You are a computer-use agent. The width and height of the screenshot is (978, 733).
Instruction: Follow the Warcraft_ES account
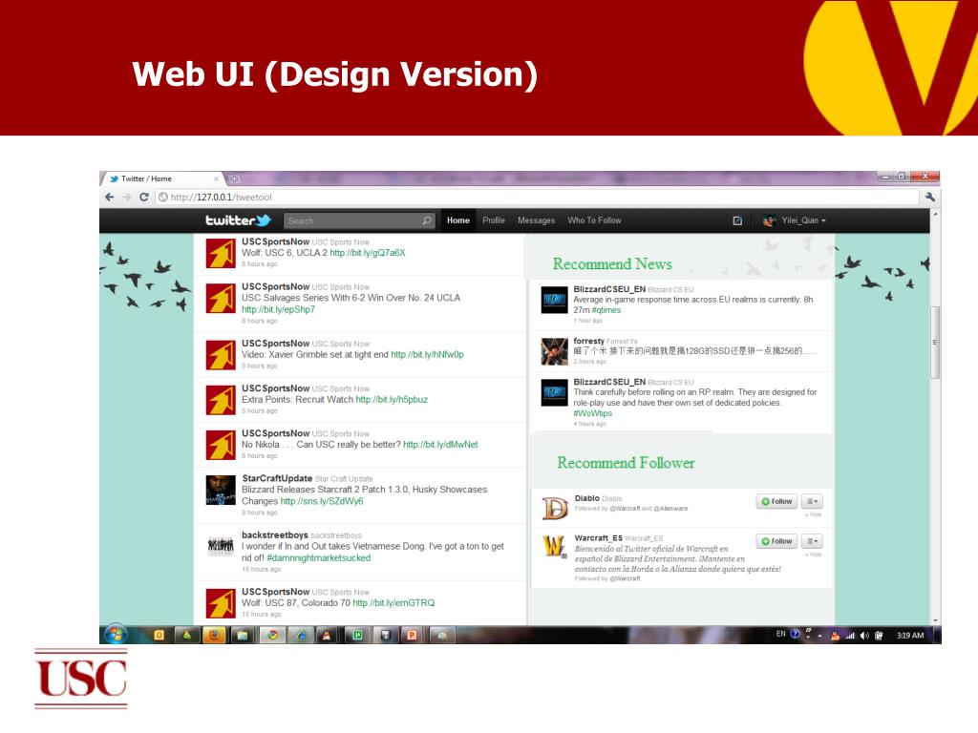[x=777, y=541]
